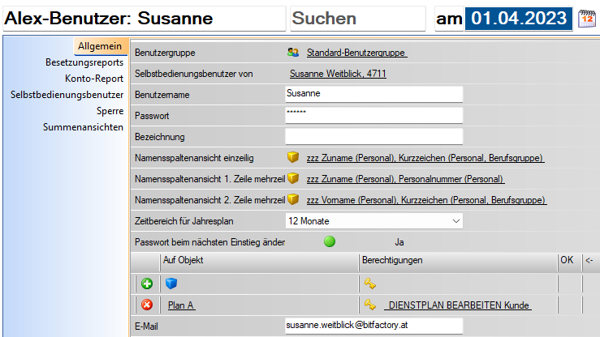Toggle the green password change indicator
The width and height of the screenshot is (600, 337).
point(330,241)
